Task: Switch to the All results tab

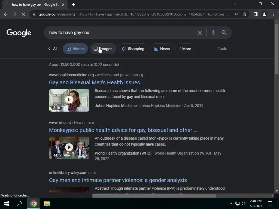Action: 53,49
